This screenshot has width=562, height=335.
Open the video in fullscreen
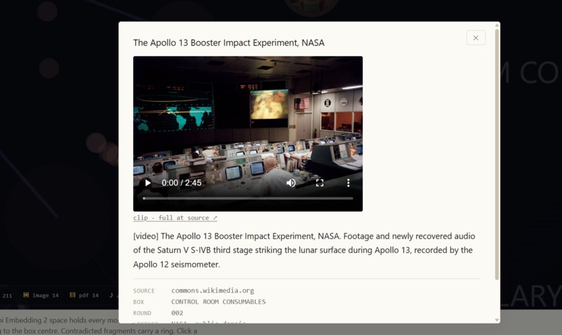tap(320, 183)
